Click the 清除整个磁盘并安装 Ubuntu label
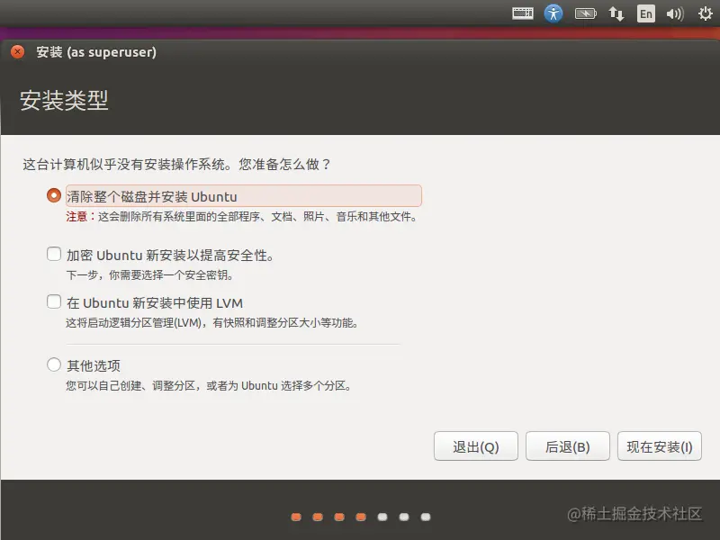This screenshot has width=720, height=540. pyautogui.click(x=152, y=196)
